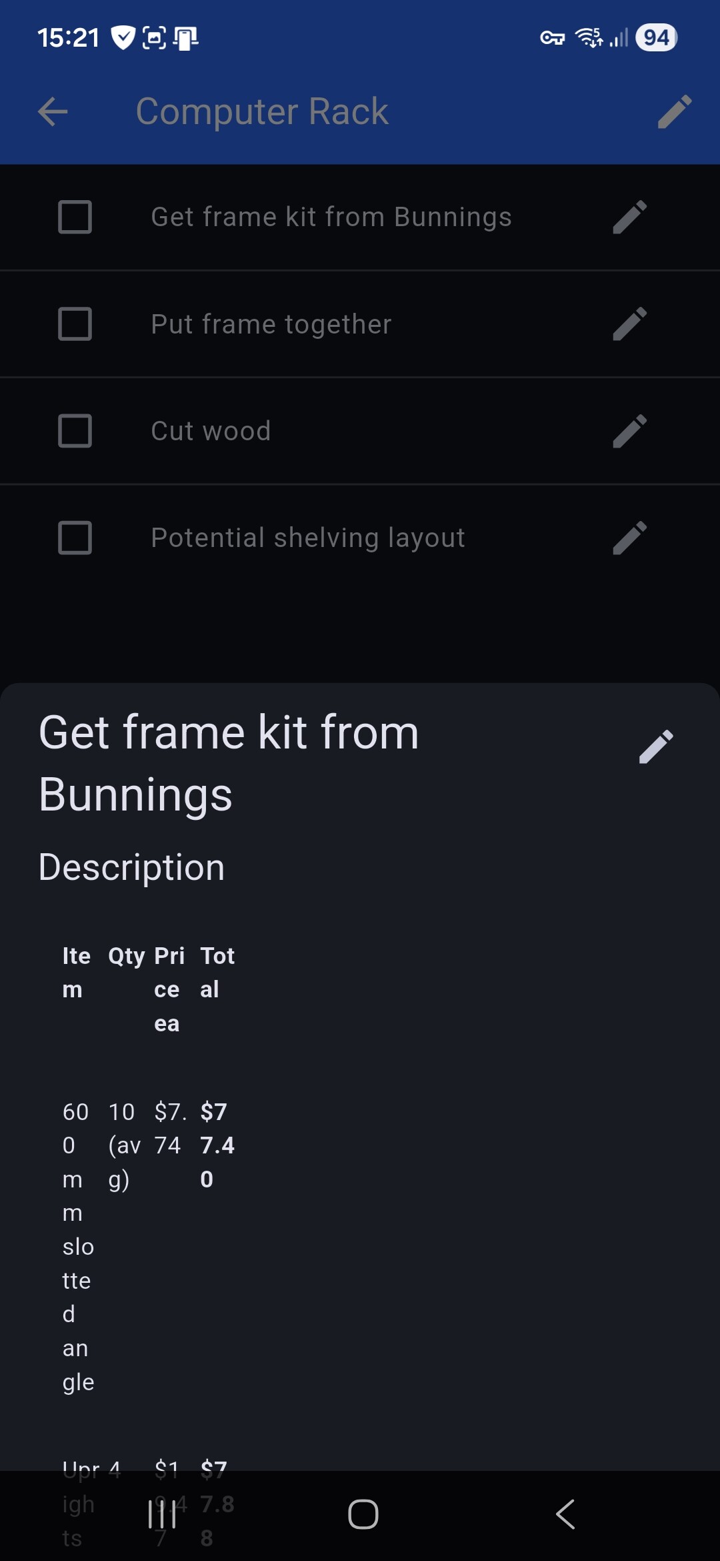Tap the back arrow in header
The image size is (720, 1561).
(x=53, y=111)
